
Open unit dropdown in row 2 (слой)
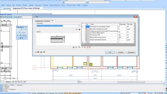point(134,29)
